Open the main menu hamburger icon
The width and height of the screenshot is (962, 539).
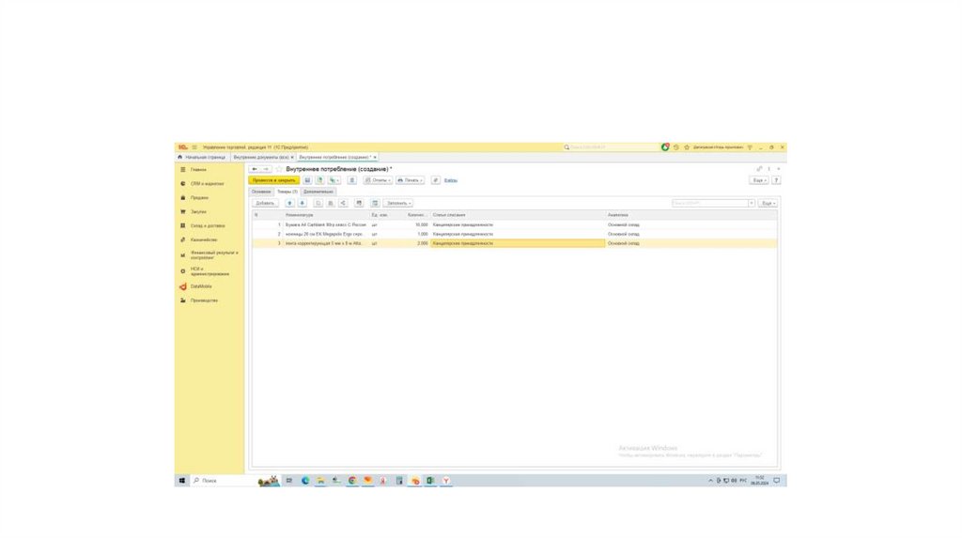pyautogui.click(x=194, y=147)
